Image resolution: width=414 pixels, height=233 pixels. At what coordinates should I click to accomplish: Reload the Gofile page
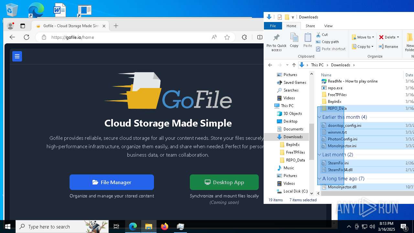click(x=27, y=37)
